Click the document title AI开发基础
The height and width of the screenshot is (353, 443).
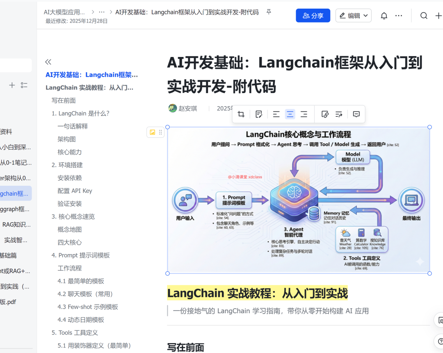(295, 74)
